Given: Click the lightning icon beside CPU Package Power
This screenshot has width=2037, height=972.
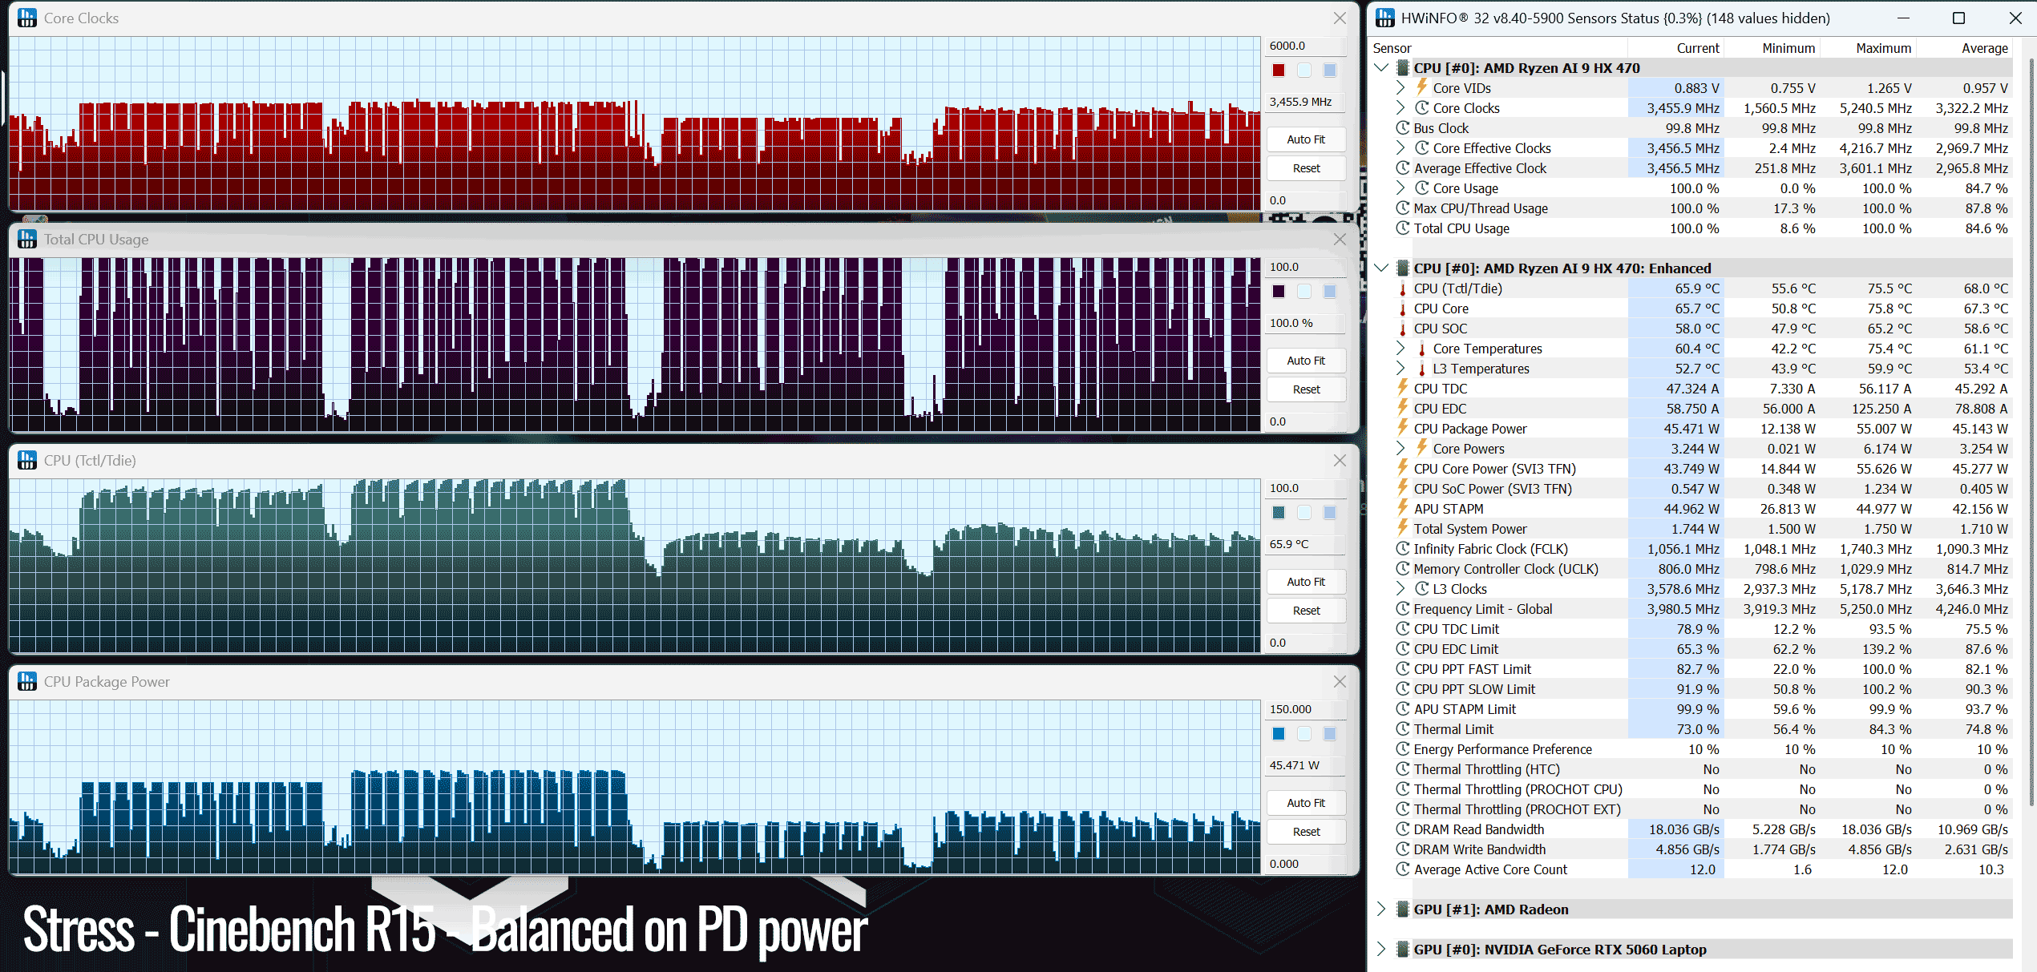Looking at the screenshot, I should (x=1402, y=428).
